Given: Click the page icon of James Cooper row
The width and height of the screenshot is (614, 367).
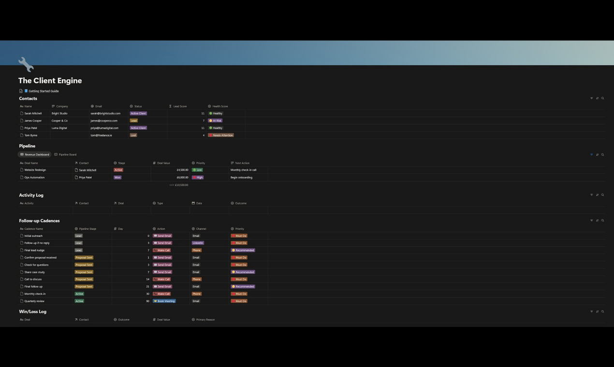Looking at the screenshot, I should [21, 121].
